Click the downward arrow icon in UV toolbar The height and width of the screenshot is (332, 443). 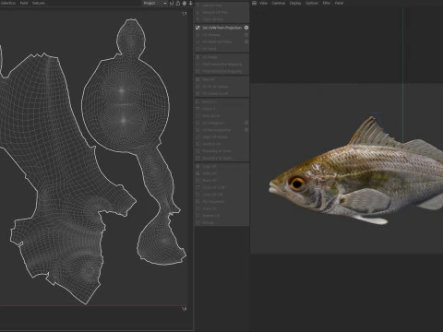click(191, 3)
